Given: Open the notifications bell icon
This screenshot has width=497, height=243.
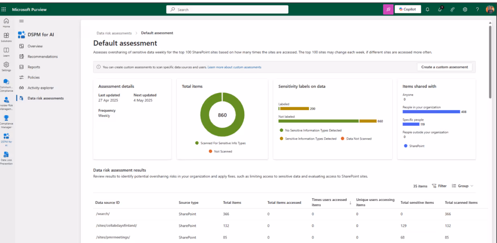Looking at the screenshot, I should [x=427, y=10].
